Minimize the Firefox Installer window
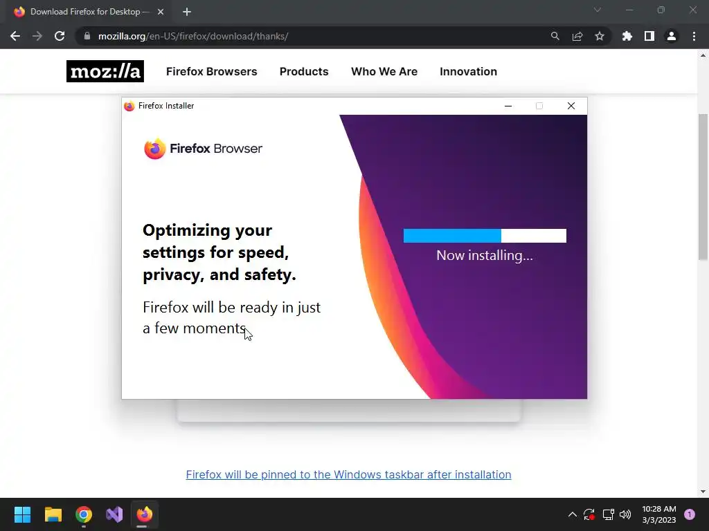This screenshot has width=709, height=531. pyautogui.click(x=508, y=106)
